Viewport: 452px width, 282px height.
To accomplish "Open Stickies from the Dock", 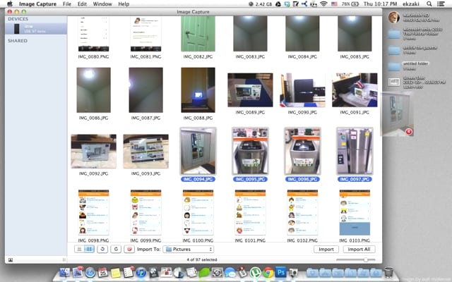I will (116, 272).
